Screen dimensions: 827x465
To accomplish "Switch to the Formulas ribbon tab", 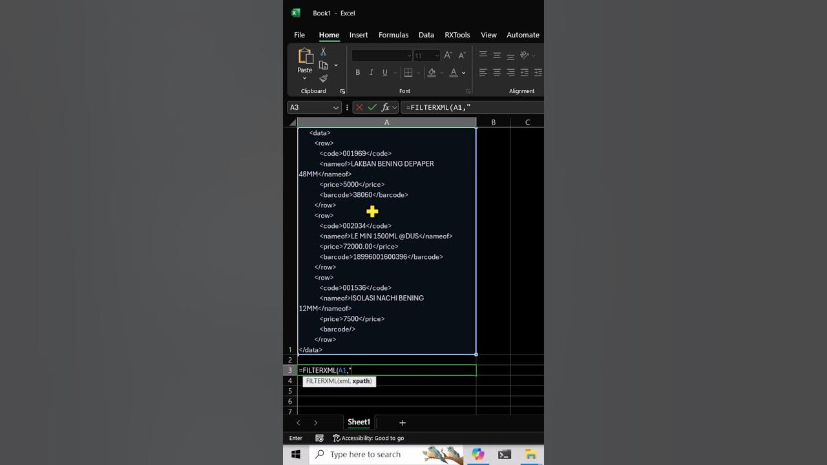I will (x=393, y=35).
